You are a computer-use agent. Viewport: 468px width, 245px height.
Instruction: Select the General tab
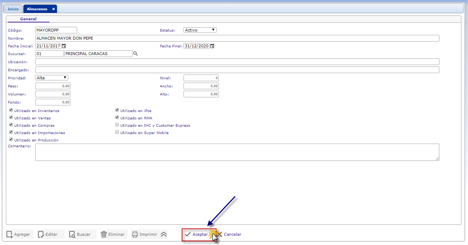click(x=28, y=19)
